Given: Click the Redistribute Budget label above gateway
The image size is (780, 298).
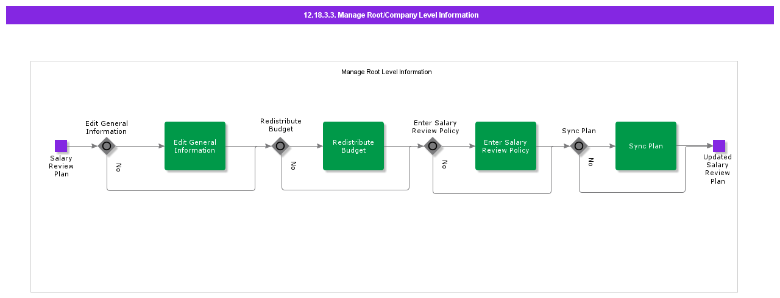Looking at the screenshot, I should click(x=281, y=125).
